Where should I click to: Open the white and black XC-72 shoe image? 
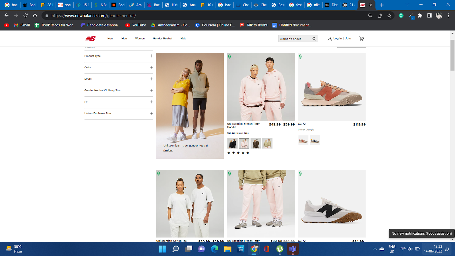pyautogui.click(x=332, y=204)
